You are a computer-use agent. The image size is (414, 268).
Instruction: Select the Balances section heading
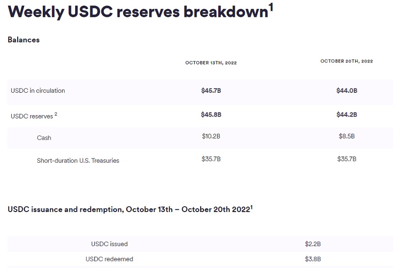coord(23,40)
